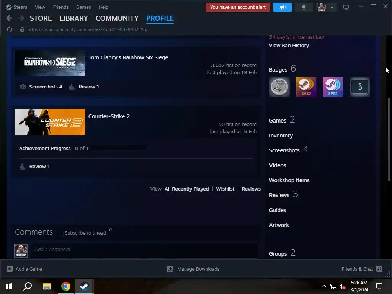Open Tom Clancy's Rainbow Six Siege title
Screen dimensions: 392x294
pyautogui.click(x=128, y=57)
